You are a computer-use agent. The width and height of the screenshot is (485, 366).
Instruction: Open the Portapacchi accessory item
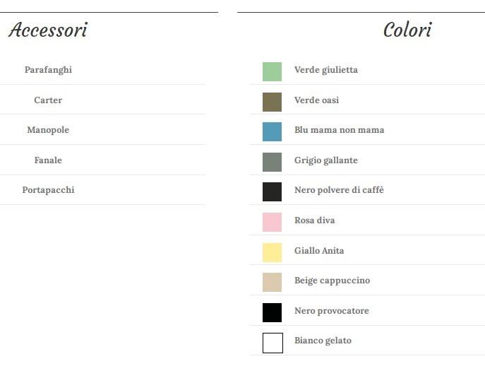pos(48,190)
